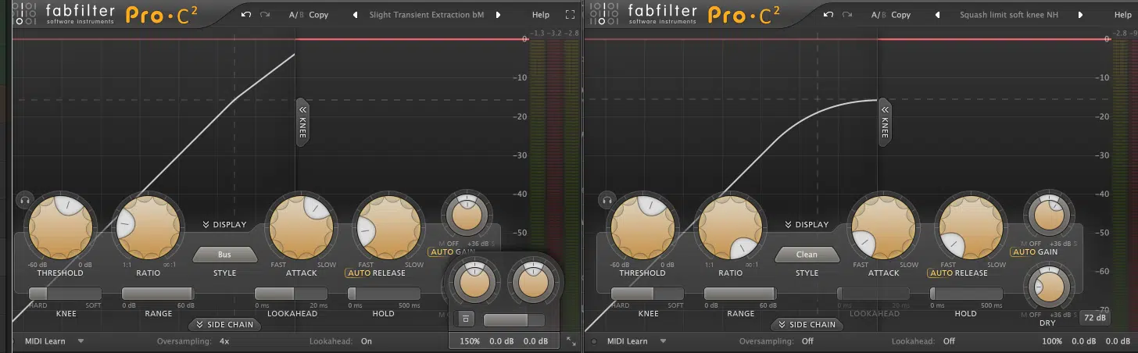This screenshot has height=353, width=1138.
Task: Go to next preset in left plugin
Action: click(498, 15)
